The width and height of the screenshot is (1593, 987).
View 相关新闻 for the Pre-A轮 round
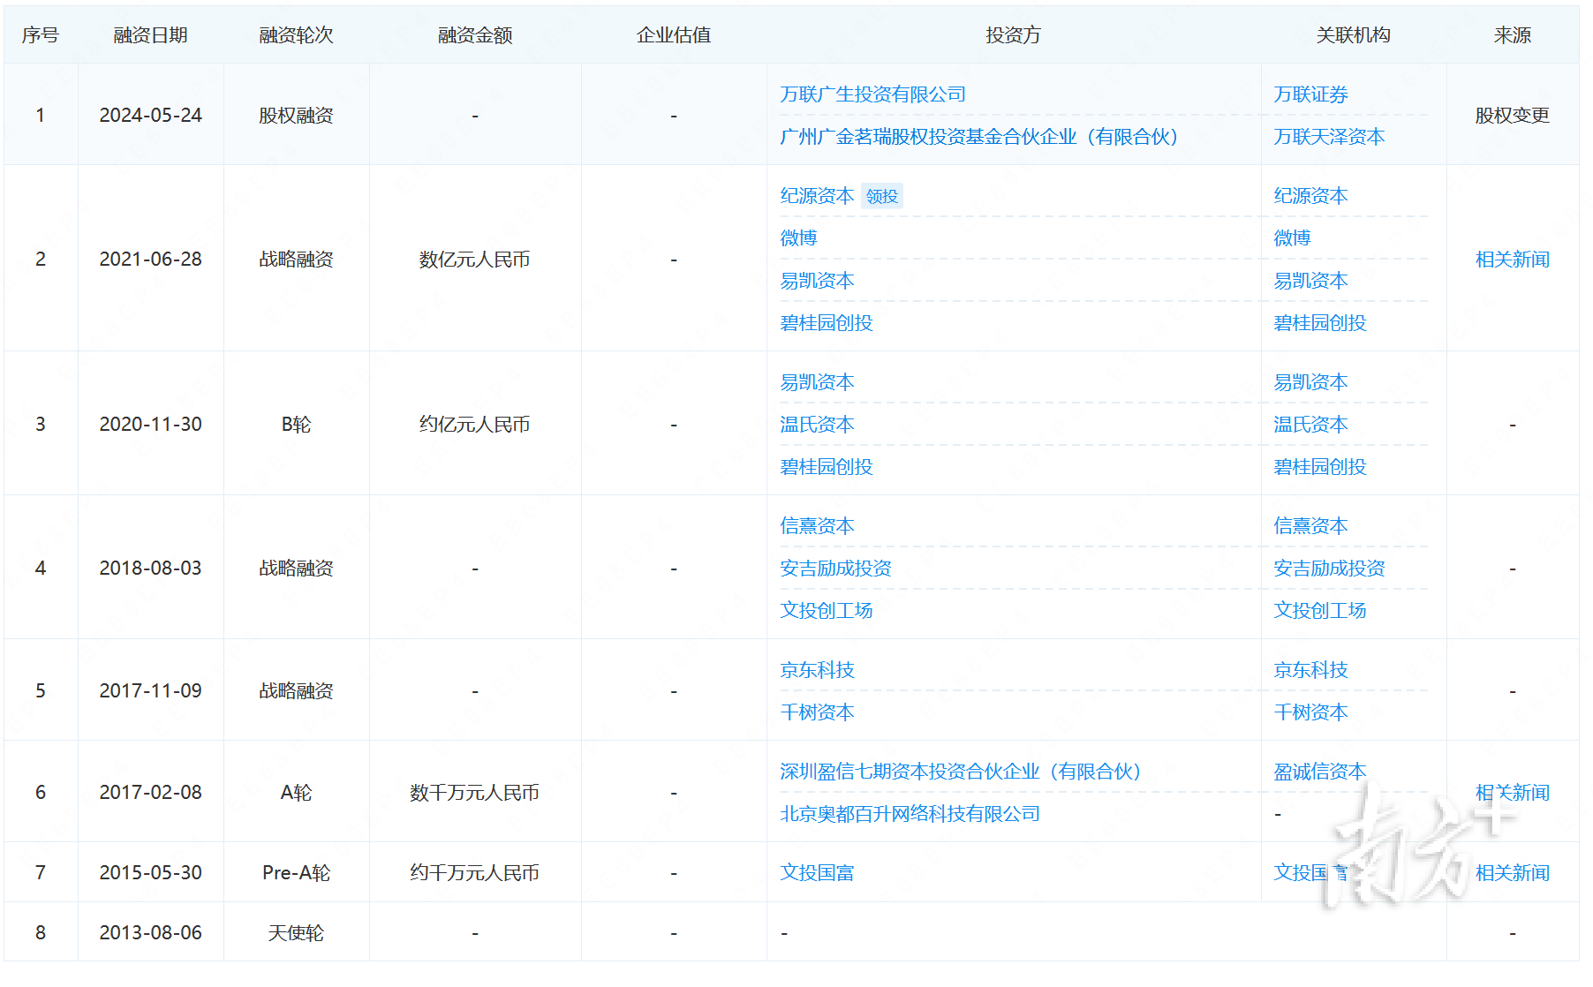click(x=1512, y=873)
